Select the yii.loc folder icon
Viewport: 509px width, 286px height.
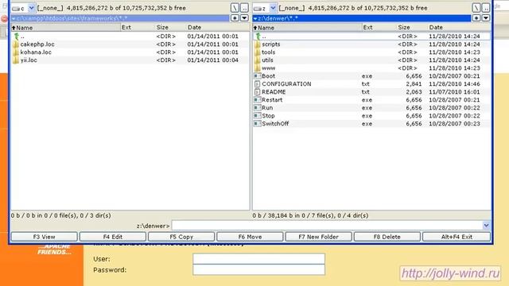tap(16, 60)
